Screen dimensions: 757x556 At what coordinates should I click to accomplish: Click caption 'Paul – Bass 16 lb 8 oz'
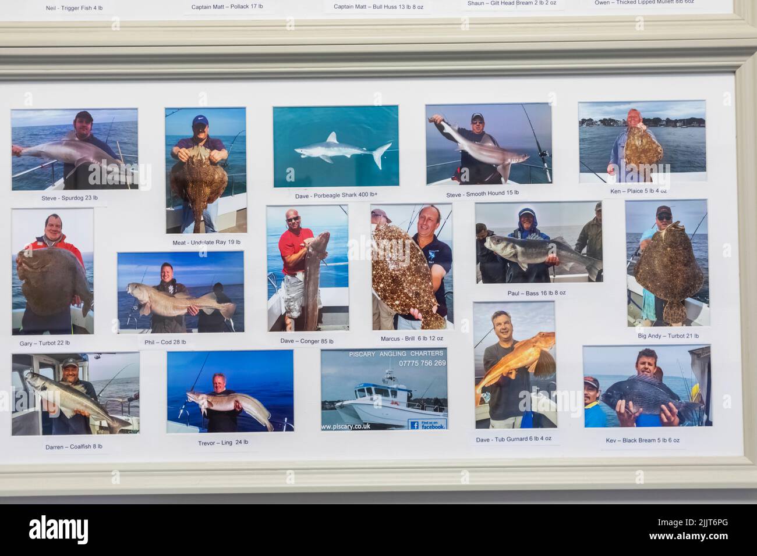pos(536,293)
